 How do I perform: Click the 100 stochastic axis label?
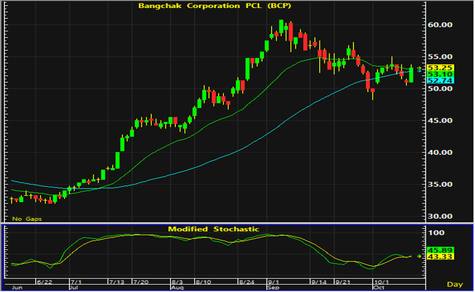coord(436,233)
